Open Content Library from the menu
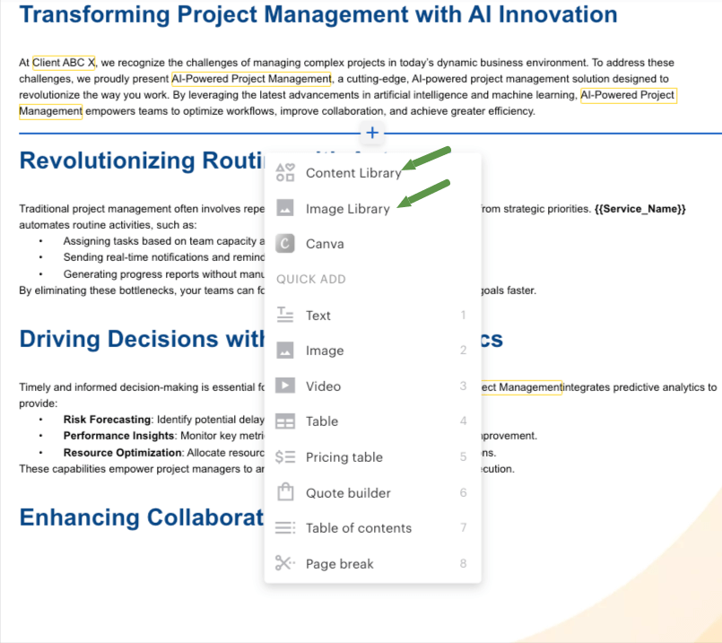The image size is (722, 643). click(372, 173)
